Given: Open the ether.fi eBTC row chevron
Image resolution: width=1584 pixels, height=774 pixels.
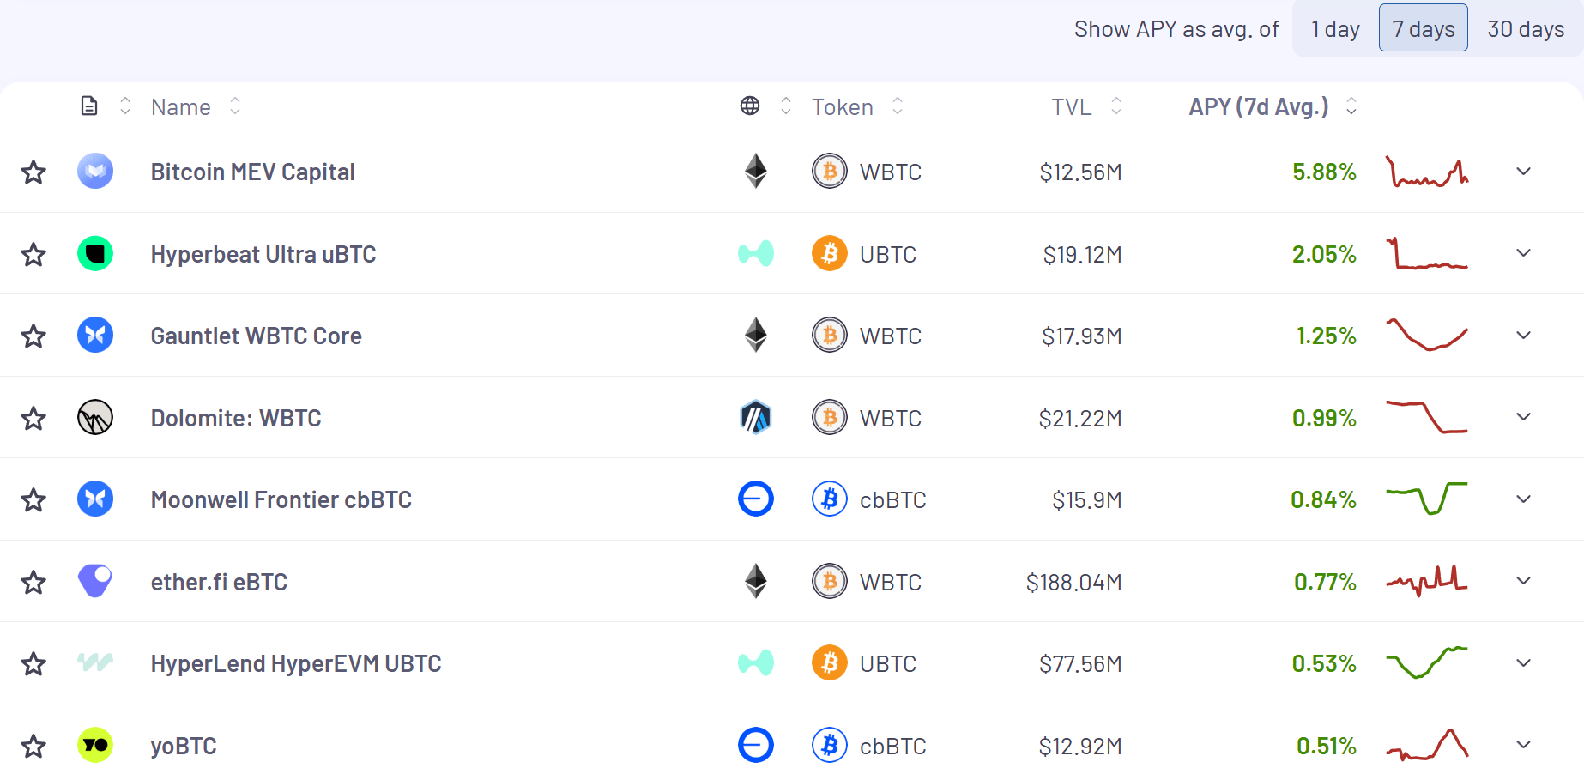Looking at the screenshot, I should (1523, 581).
